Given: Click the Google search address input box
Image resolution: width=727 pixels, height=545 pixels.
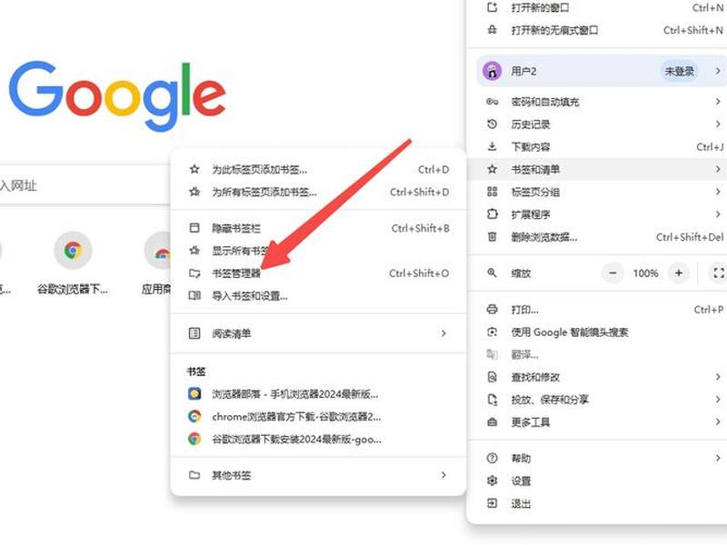Looking at the screenshot, I should [85, 185].
